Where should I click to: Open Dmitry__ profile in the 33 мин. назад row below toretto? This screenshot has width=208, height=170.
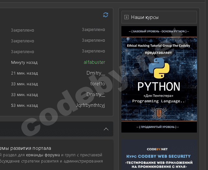(96, 94)
